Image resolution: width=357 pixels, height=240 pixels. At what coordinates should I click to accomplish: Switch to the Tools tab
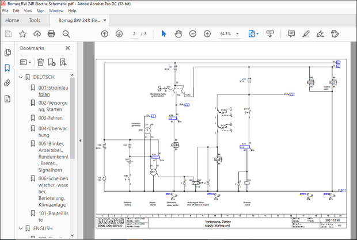coord(35,20)
